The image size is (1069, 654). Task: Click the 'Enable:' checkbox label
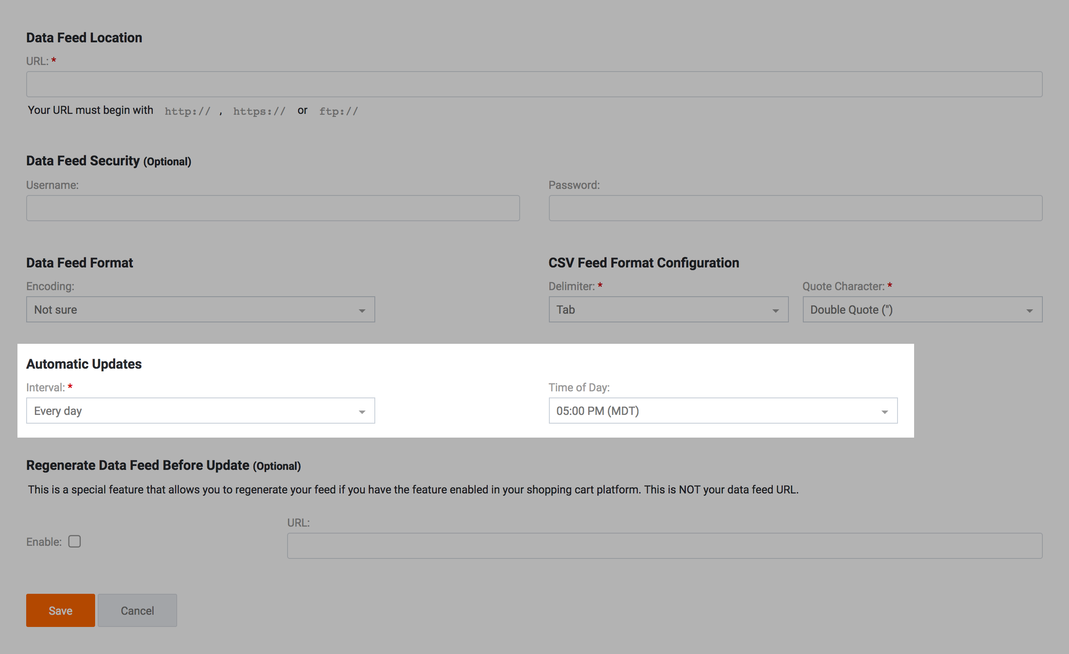tap(44, 542)
